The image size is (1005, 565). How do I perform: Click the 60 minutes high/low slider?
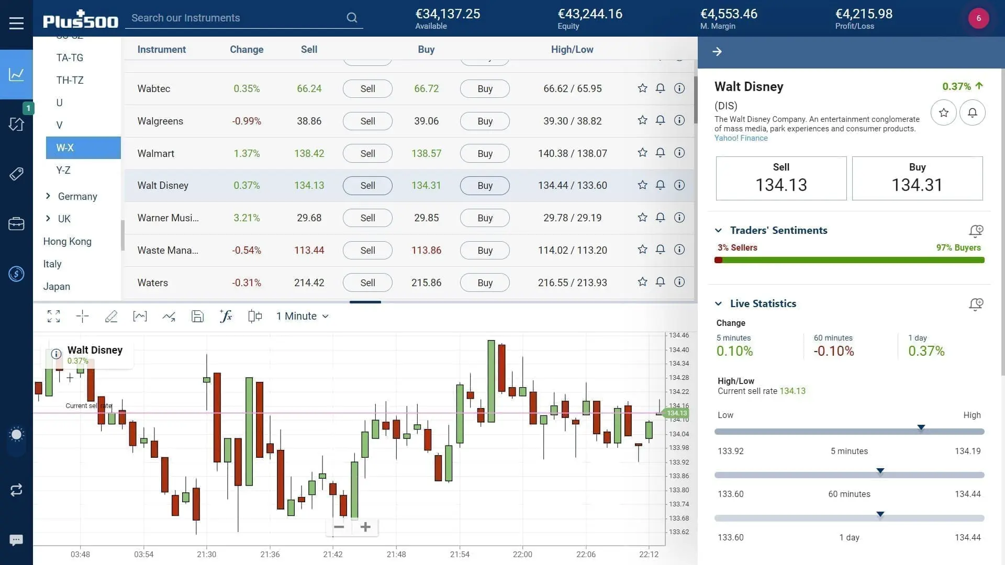(849, 474)
